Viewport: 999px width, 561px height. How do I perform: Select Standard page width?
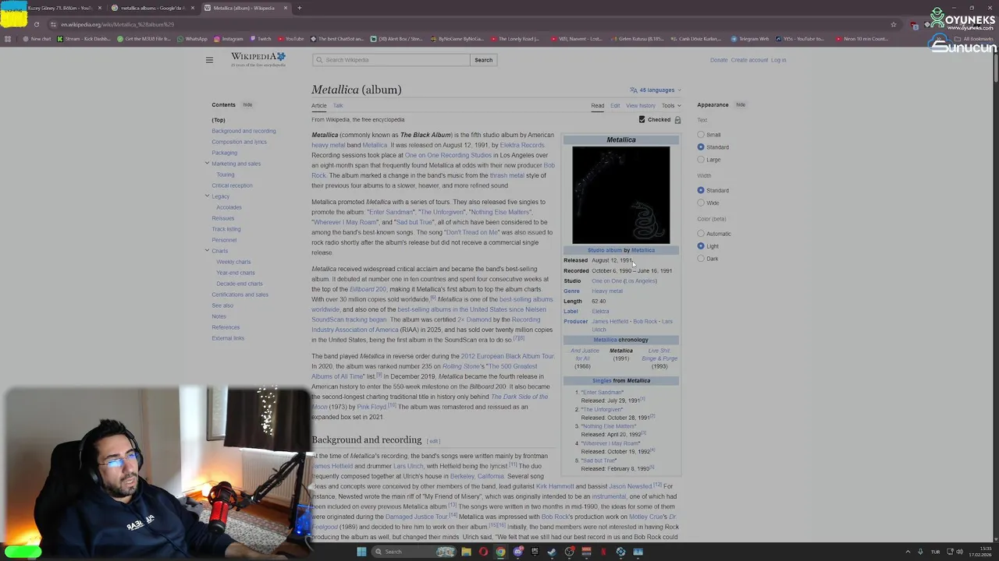pyautogui.click(x=701, y=190)
